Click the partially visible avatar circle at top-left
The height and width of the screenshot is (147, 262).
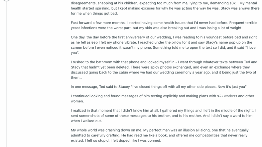point(7,0)
